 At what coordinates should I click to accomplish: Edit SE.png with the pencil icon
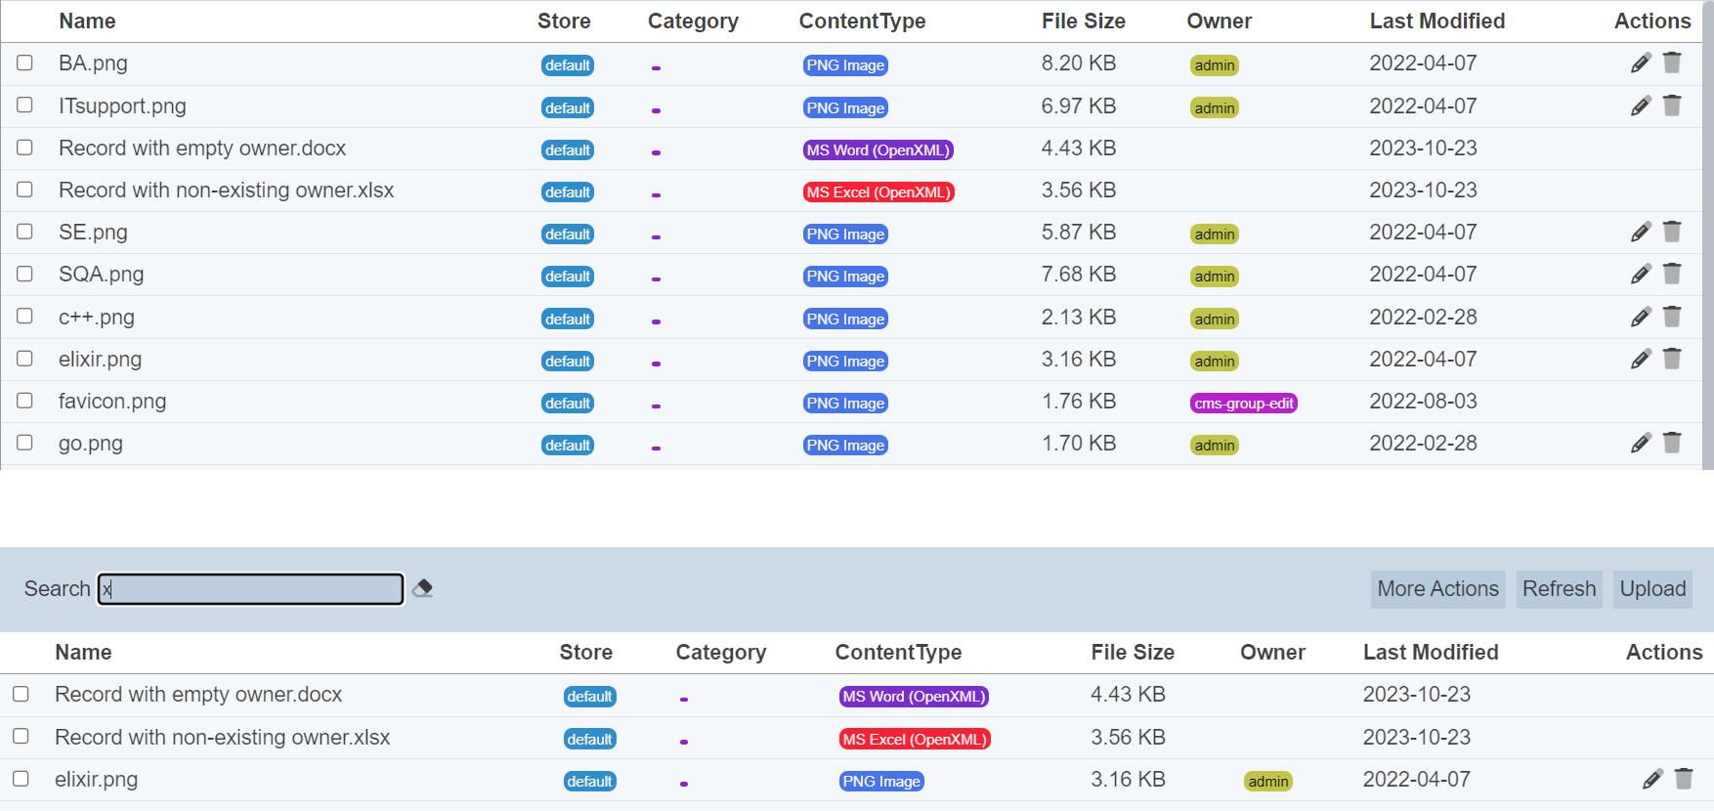click(x=1641, y=233)
